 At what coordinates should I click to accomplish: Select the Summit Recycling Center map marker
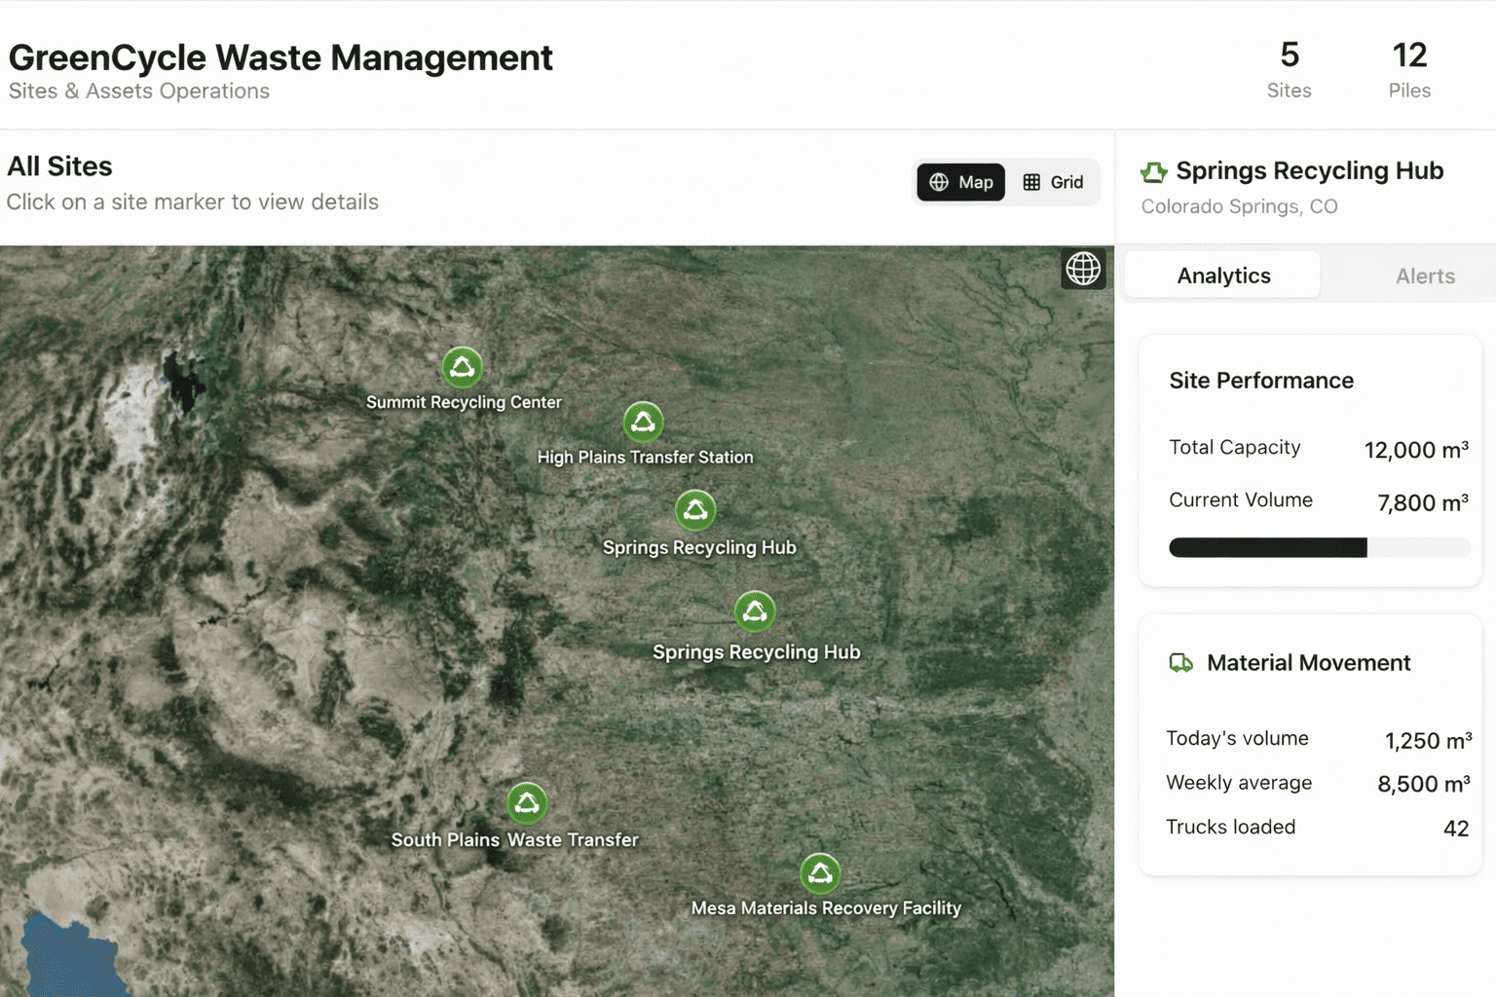point(463,368)
